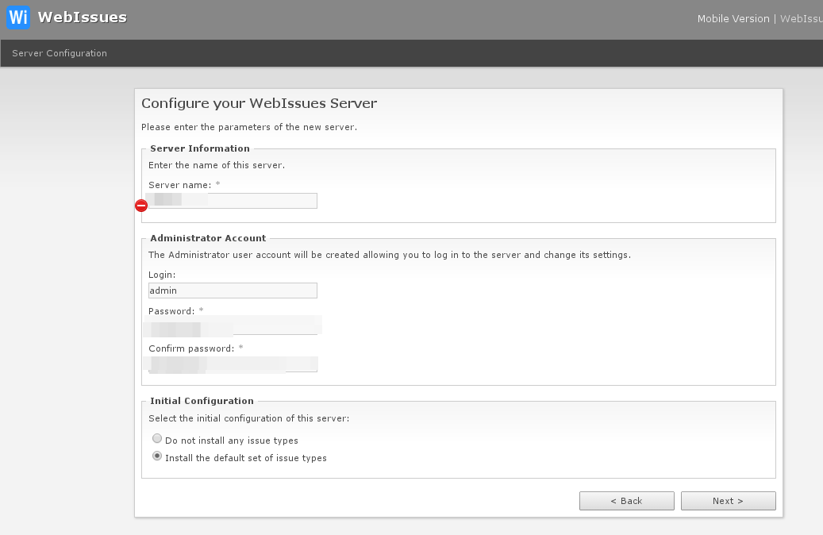Focus the Confirm password input field
Image resolution: width=823 pixels, height=535 pixels.
(x=233, y=364)
